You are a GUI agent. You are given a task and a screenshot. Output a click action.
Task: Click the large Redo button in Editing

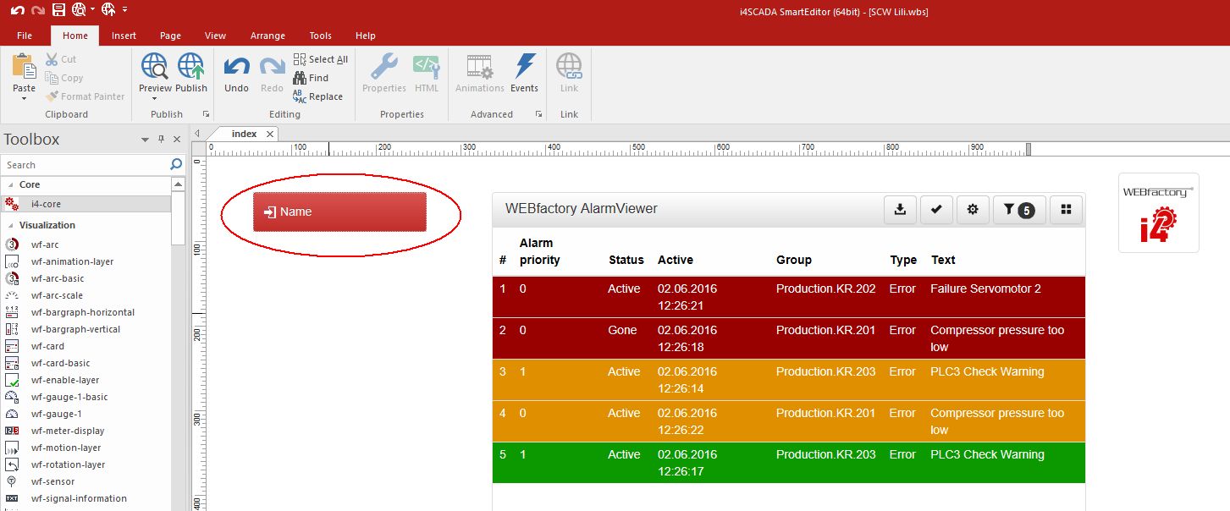click(272, 73)
